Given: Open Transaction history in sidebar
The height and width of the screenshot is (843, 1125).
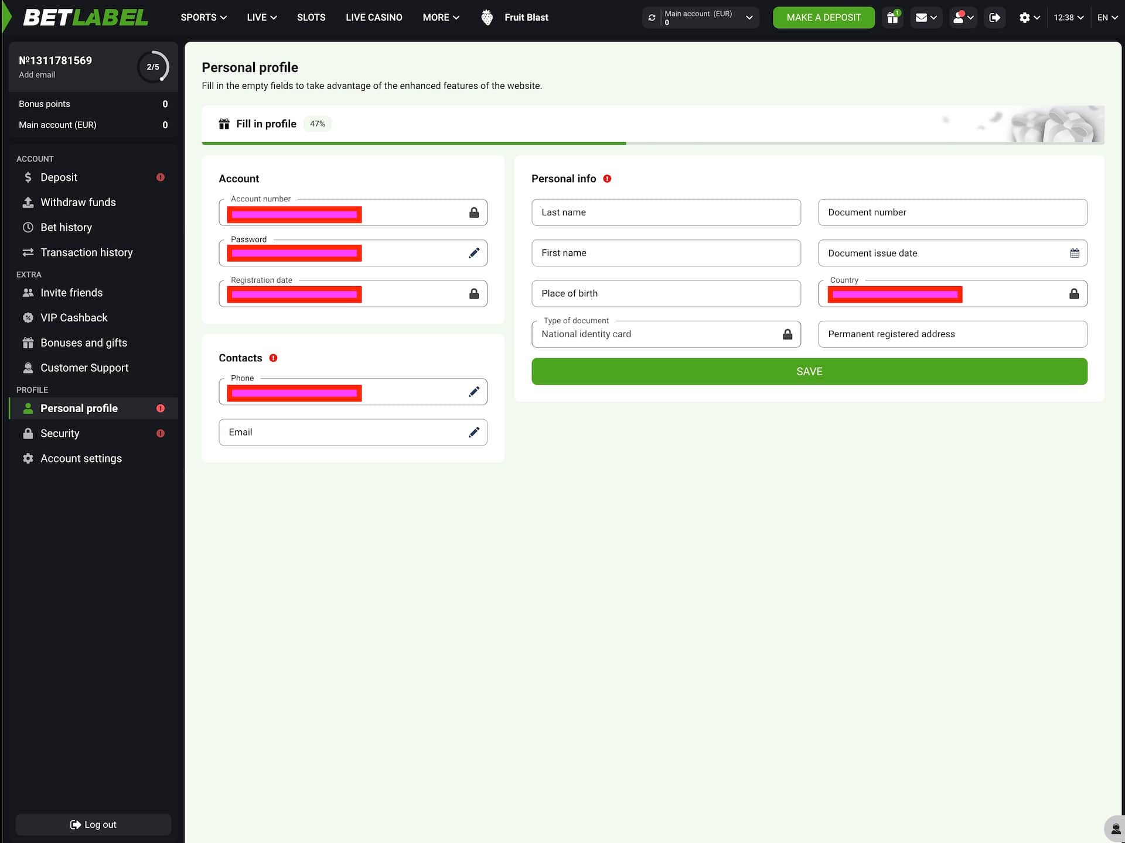Looking at the screenshot, I should click(86, 252).
